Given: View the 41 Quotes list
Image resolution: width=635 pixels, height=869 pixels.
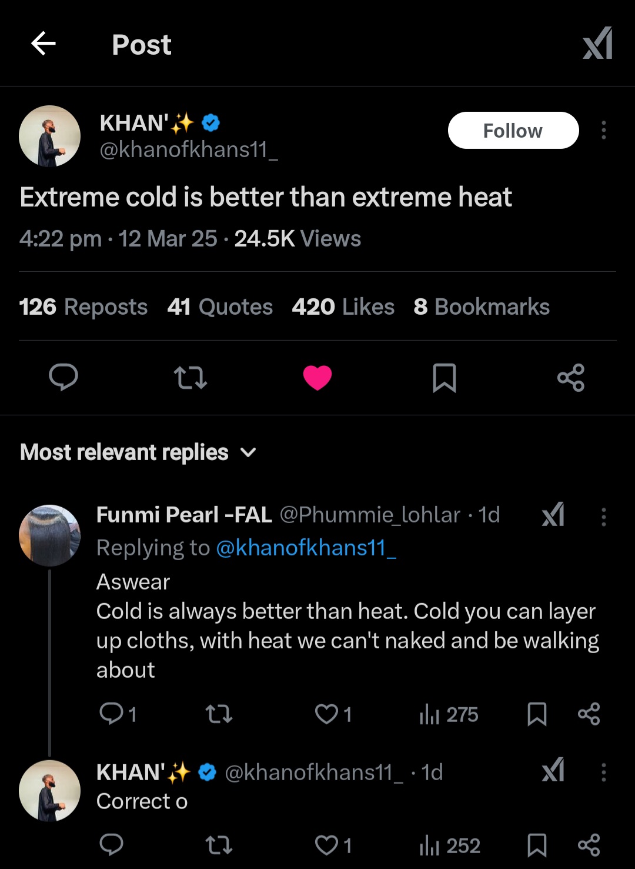Looking at the screenshot, I should click(x=220, y=307).
